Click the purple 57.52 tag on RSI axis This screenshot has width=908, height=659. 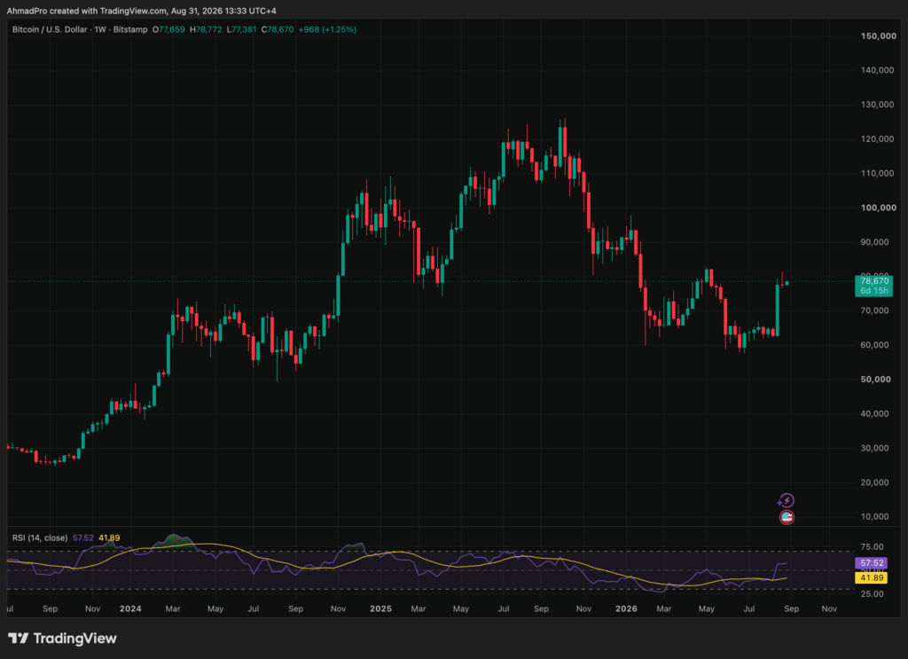tap(871, 563)
